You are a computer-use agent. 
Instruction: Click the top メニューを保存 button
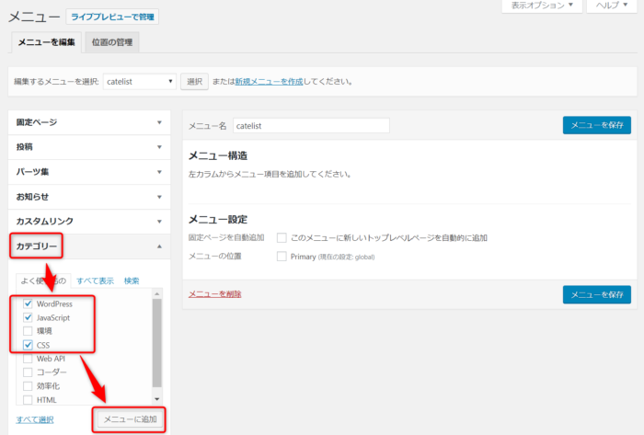coord(596,125)
